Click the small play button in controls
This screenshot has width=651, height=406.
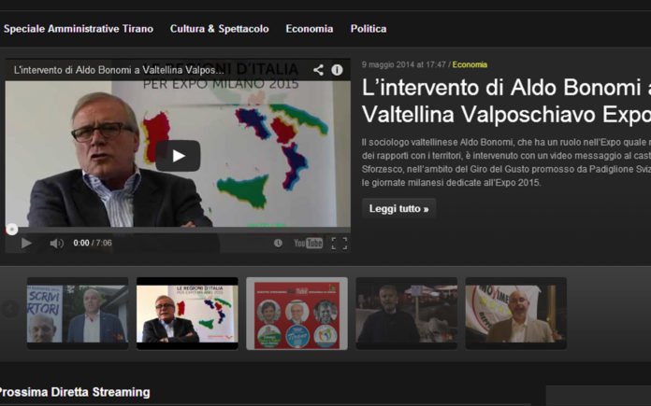tap(26, 243)
